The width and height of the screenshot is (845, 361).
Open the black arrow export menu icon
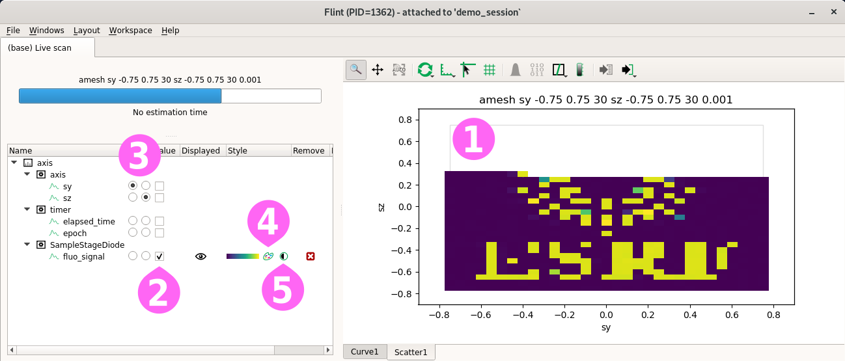coord(628,69)
